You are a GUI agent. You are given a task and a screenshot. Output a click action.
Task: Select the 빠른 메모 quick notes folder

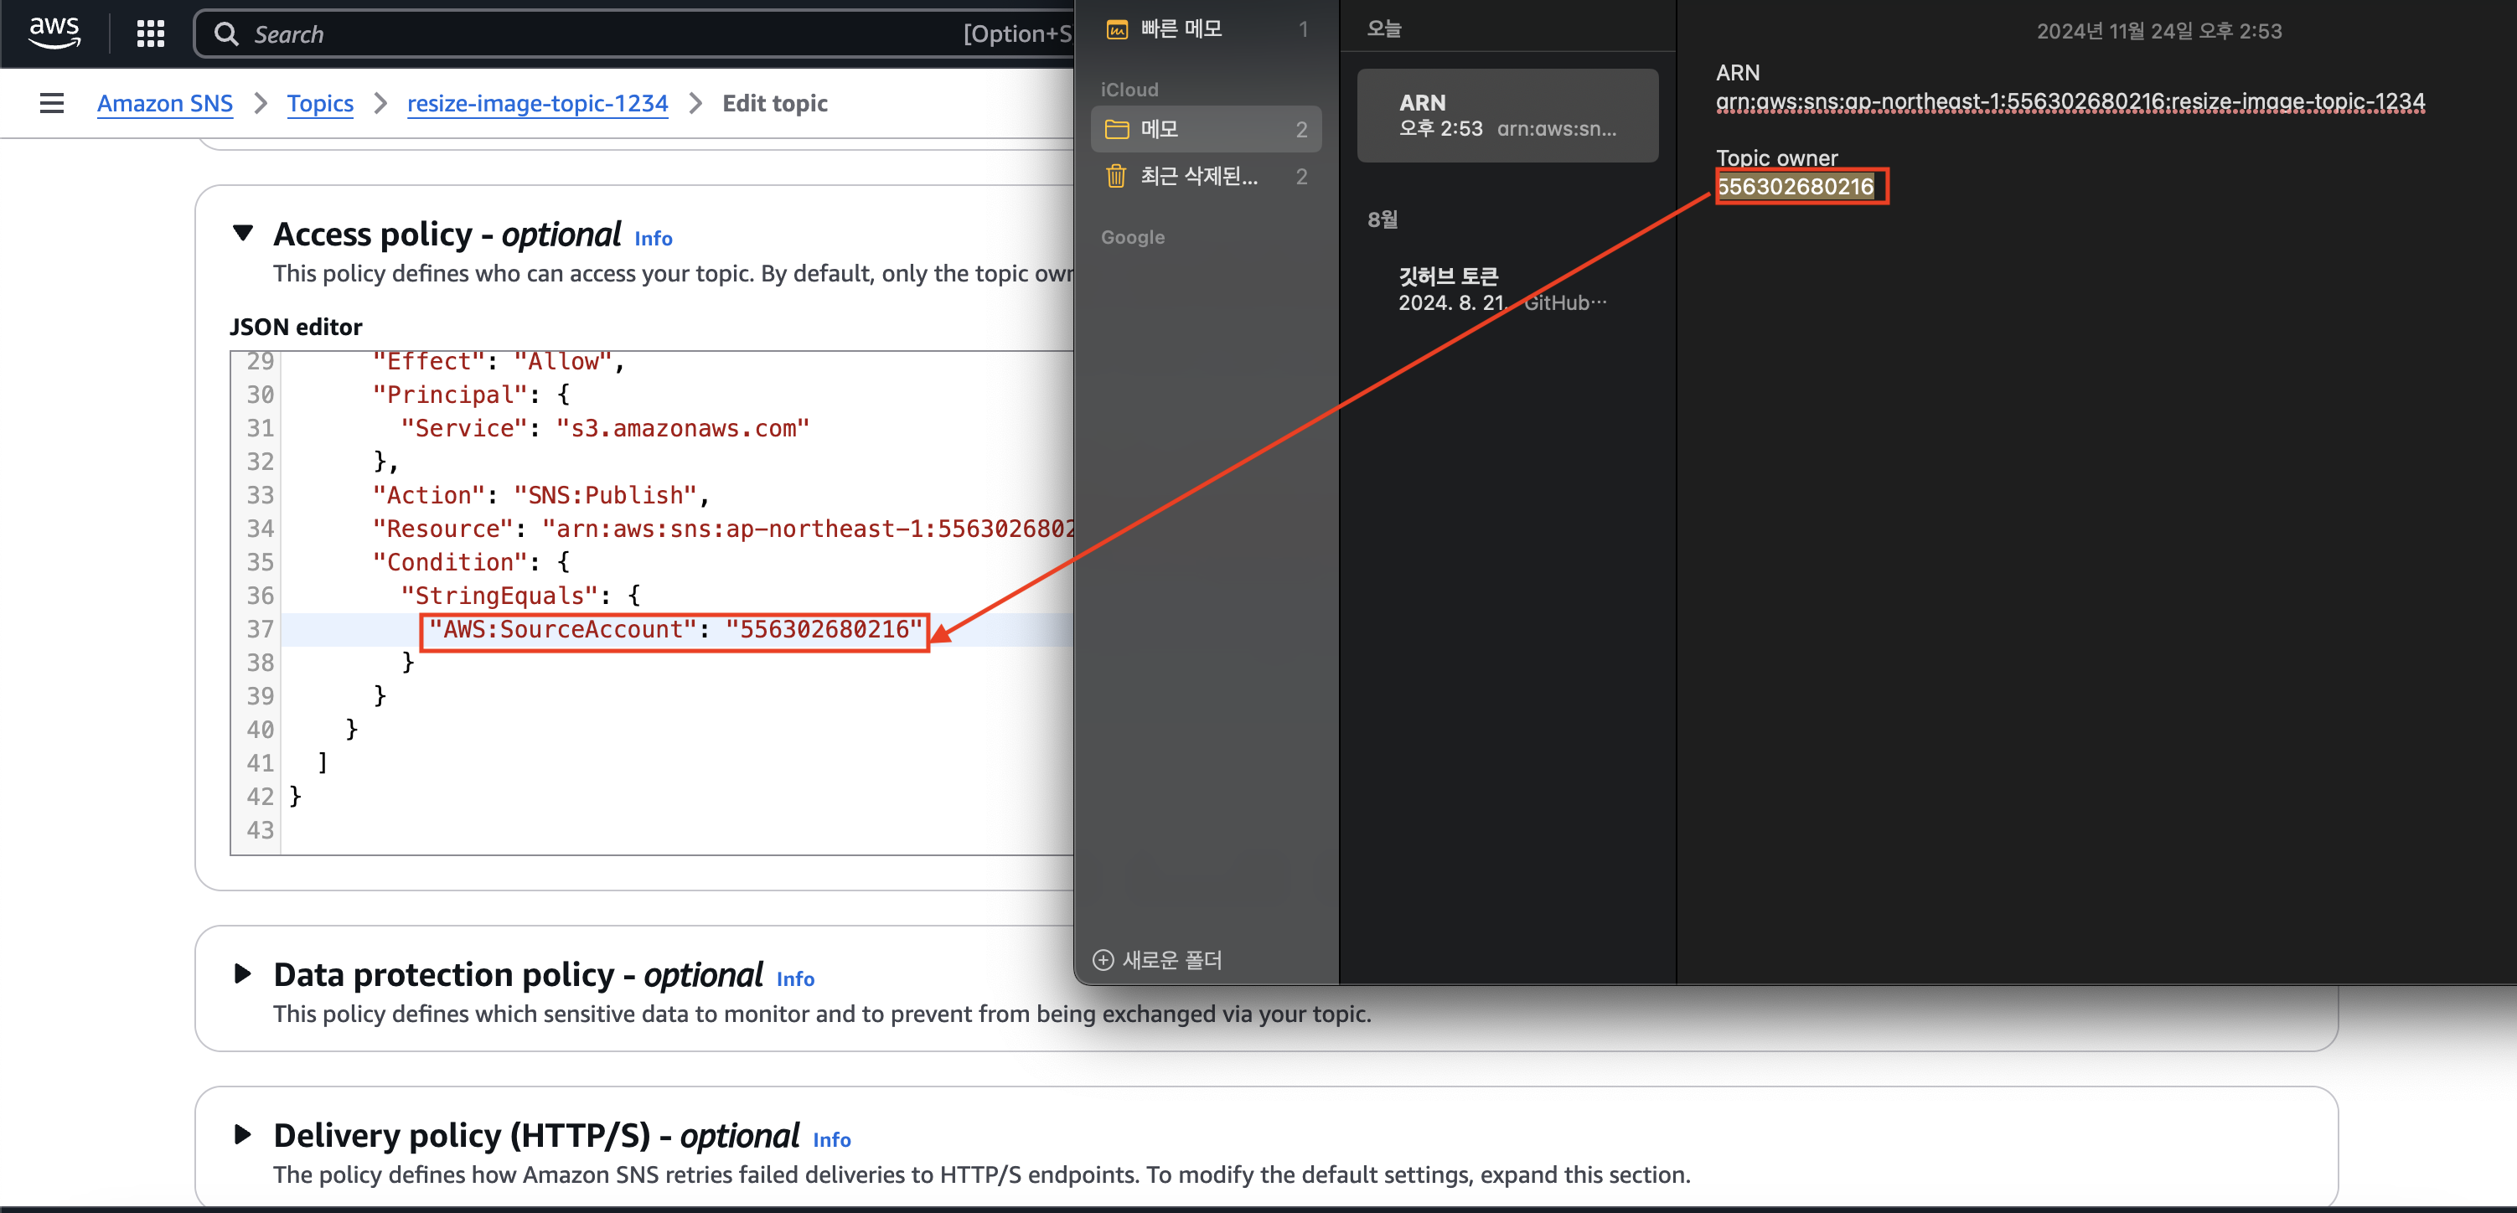pos(1181,29)
